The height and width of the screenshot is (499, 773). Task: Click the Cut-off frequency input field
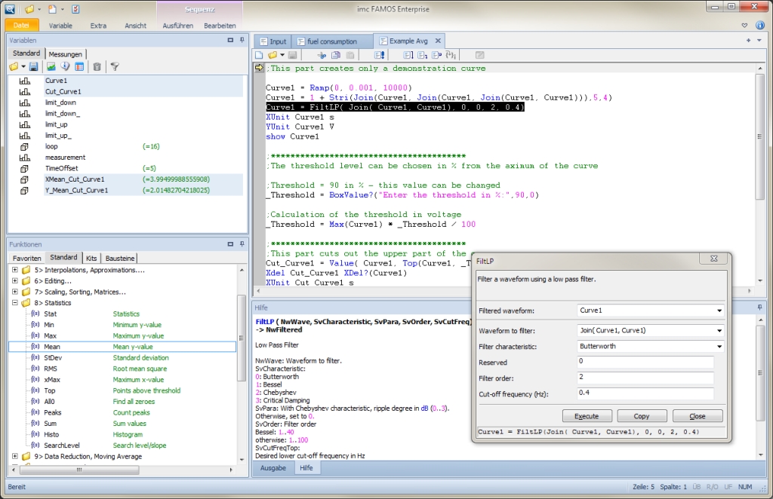coord(644,393)
